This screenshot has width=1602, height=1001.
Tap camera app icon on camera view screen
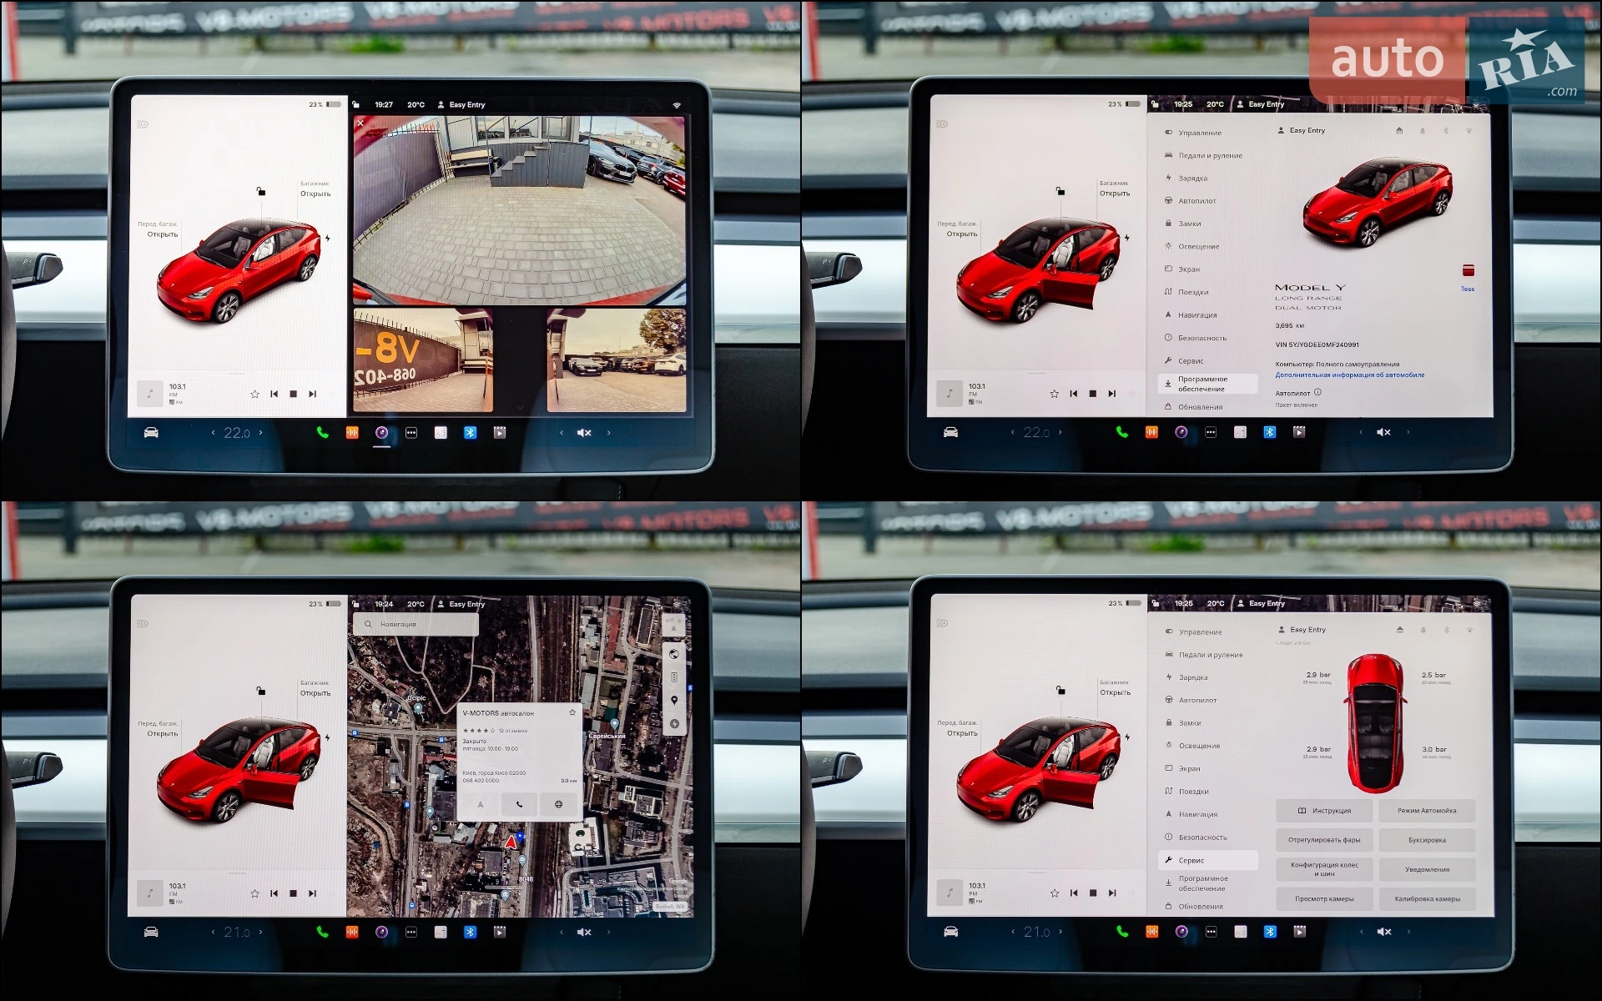point(381,432)
